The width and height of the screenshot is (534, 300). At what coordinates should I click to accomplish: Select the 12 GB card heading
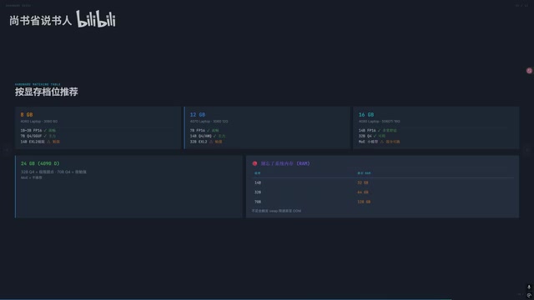pos(198,115)
